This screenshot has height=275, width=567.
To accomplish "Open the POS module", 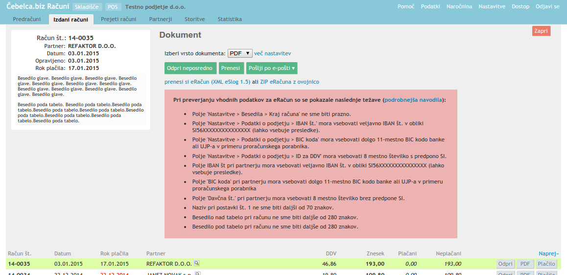I will click(113, 7).
